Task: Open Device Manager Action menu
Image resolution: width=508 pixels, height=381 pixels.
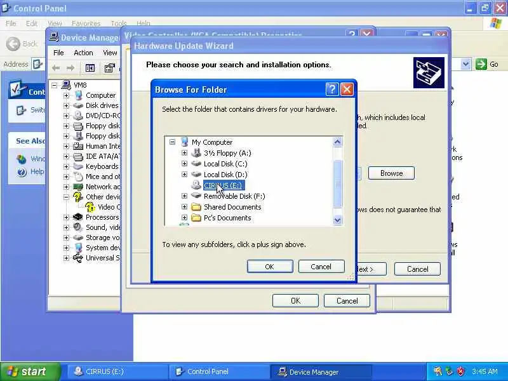Action: pos(83,53)
